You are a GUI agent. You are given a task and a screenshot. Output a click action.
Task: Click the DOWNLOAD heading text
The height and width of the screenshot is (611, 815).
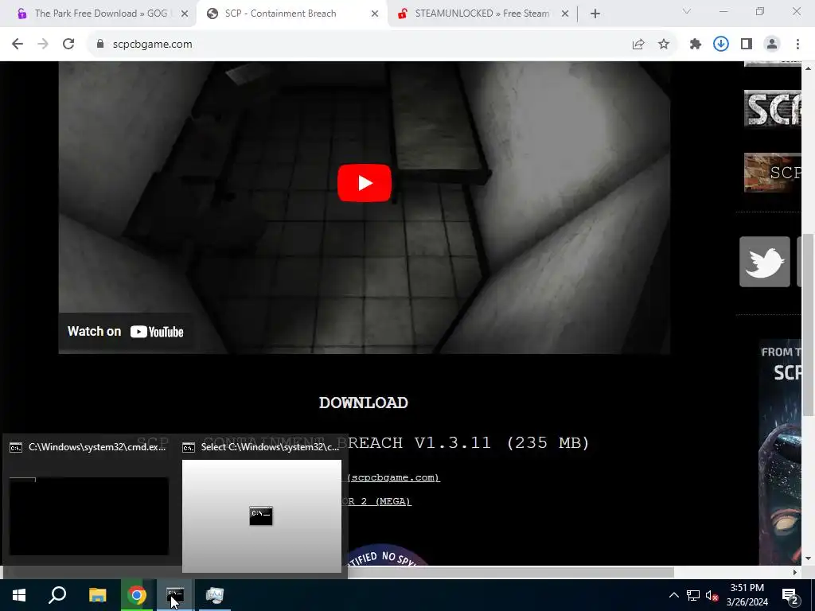click(363, 403)
